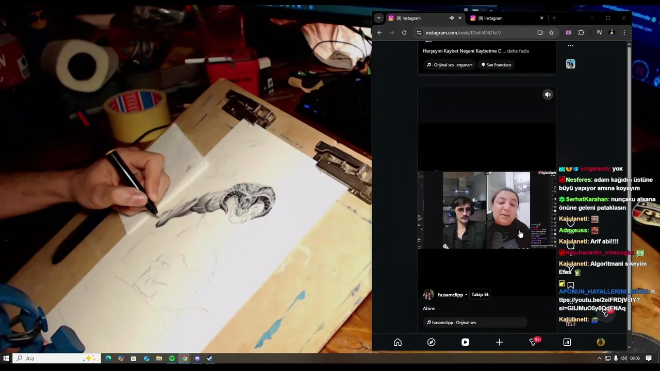660x371 pixels.
Task: Open Outlook from the taskbar
Action: pyautogui.click(x=146, y=358)
